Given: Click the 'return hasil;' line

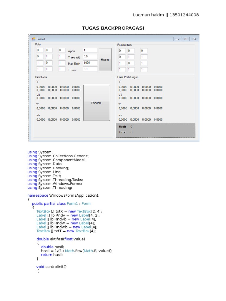Looking at the screenshot, I should [52, 255].
